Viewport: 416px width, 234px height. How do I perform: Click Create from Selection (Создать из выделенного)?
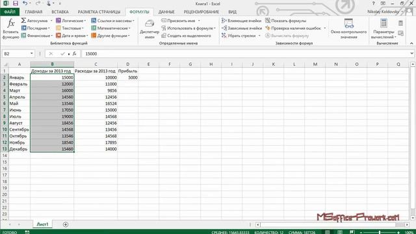pyautogui.click(x=186, y=36)
